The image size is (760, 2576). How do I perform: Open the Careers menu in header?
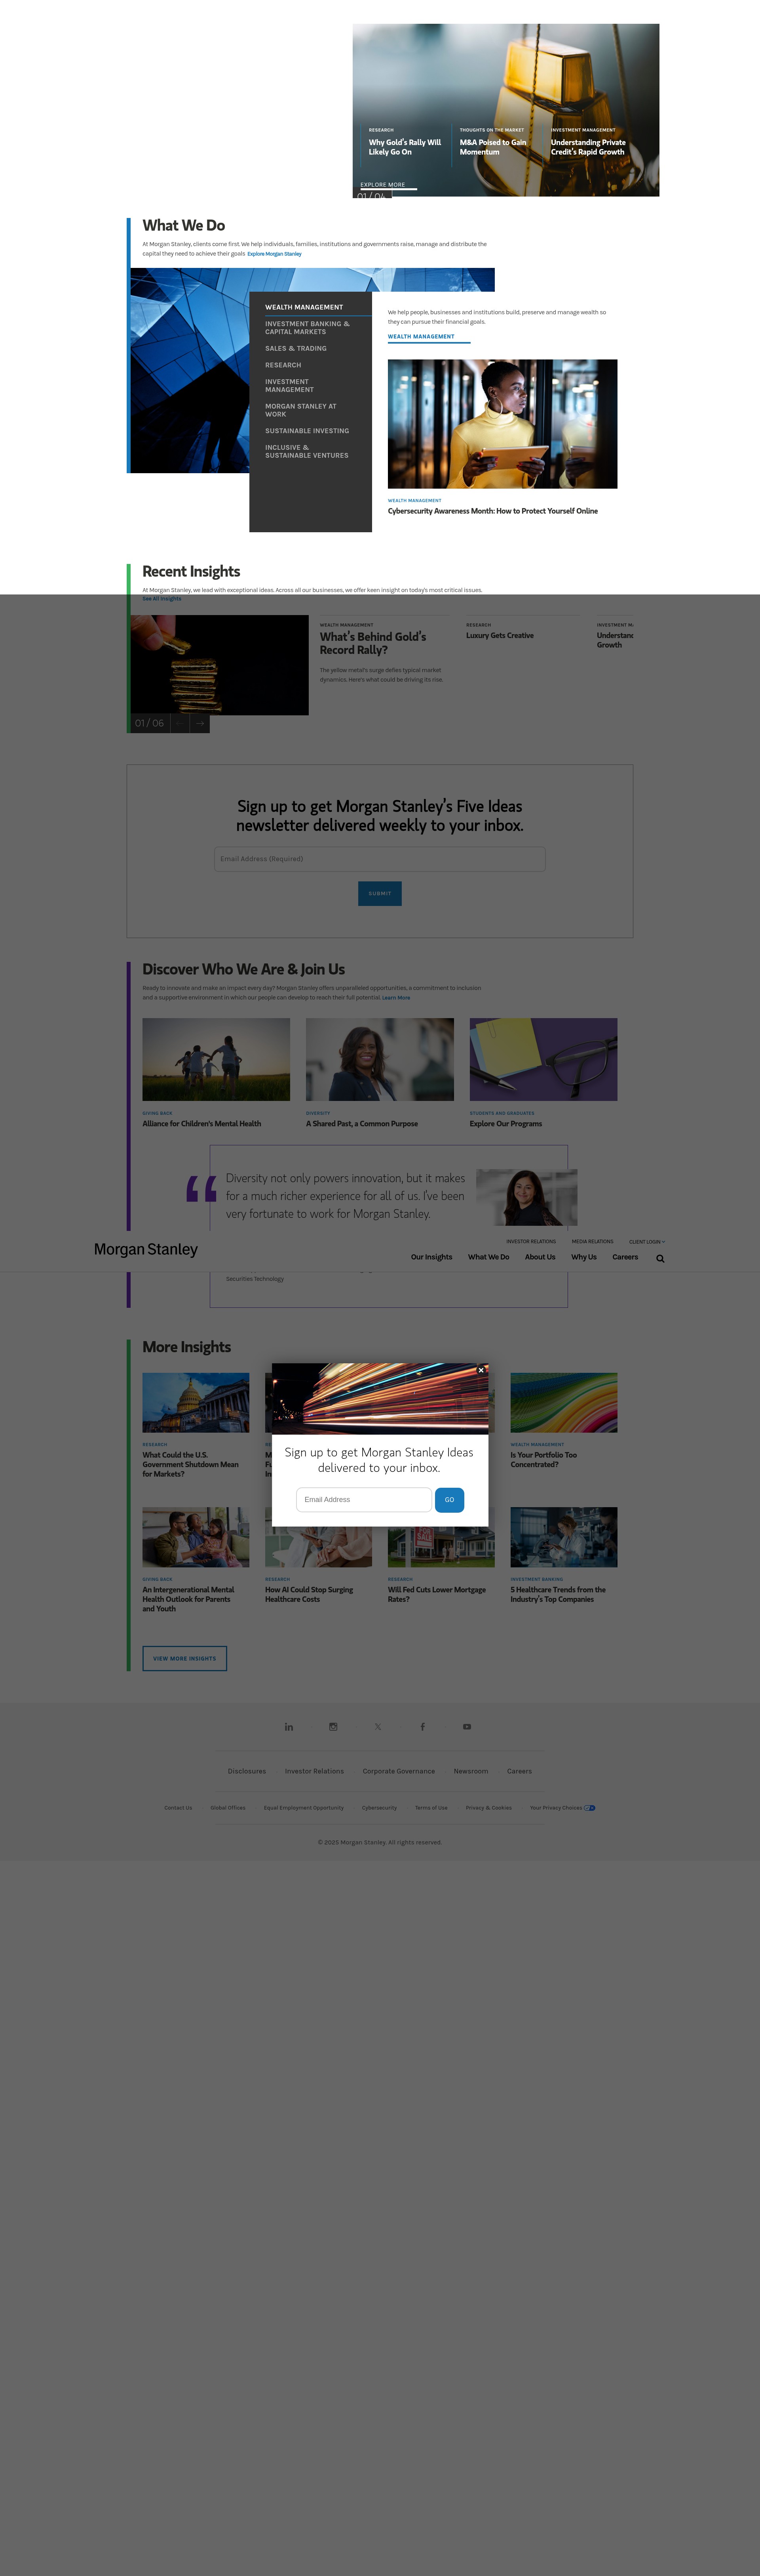625,1257
